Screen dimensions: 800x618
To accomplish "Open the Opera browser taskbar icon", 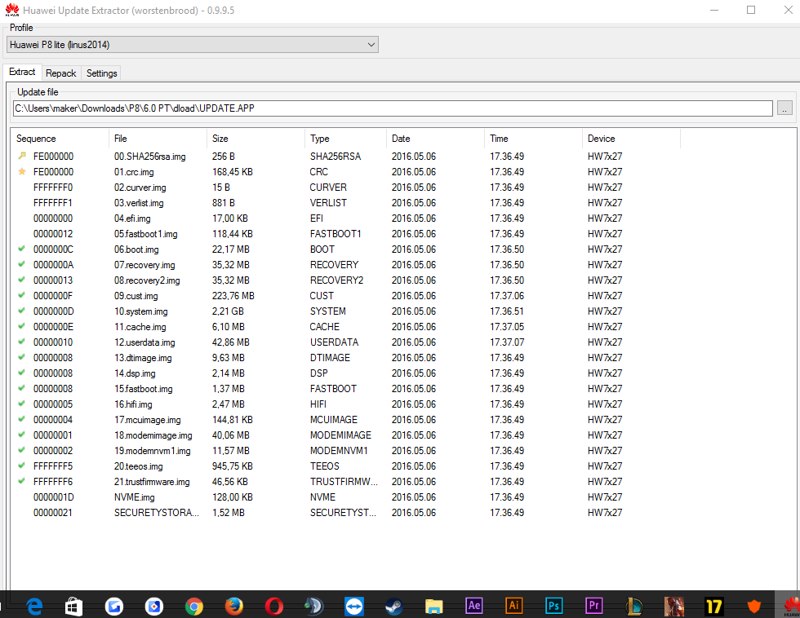I will tap(274, 607).
